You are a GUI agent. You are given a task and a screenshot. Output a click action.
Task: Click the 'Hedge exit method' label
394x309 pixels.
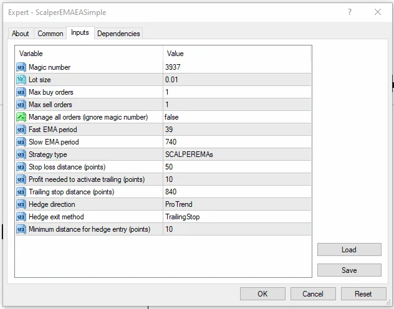tap(56, 217)
